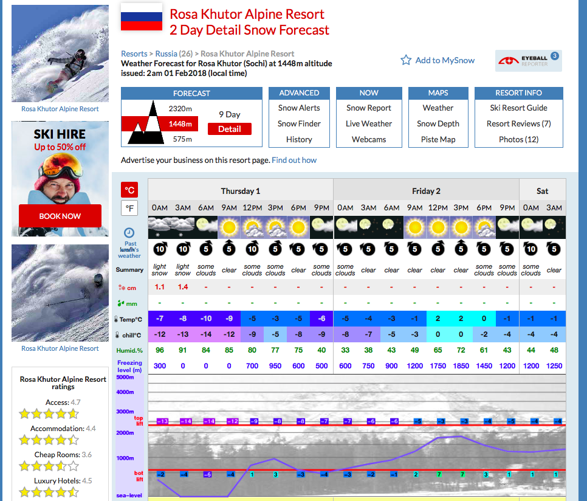Screen dimensions: 587x501
Task: Click the BOOK NOW ski hire button
Action: coord(60,216)
